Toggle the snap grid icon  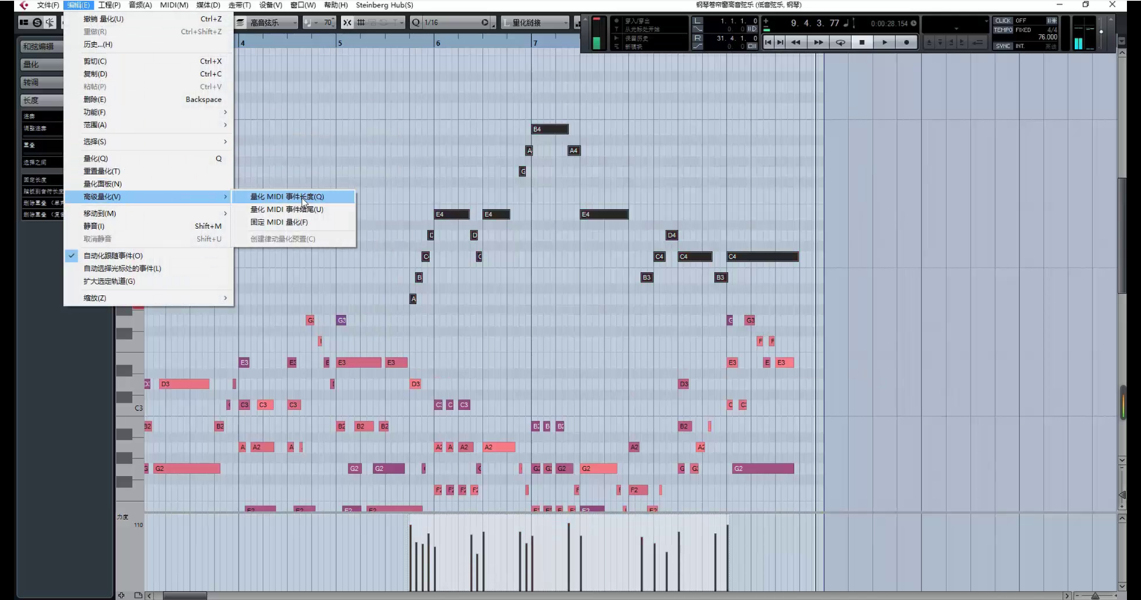[x=361, y=23]
